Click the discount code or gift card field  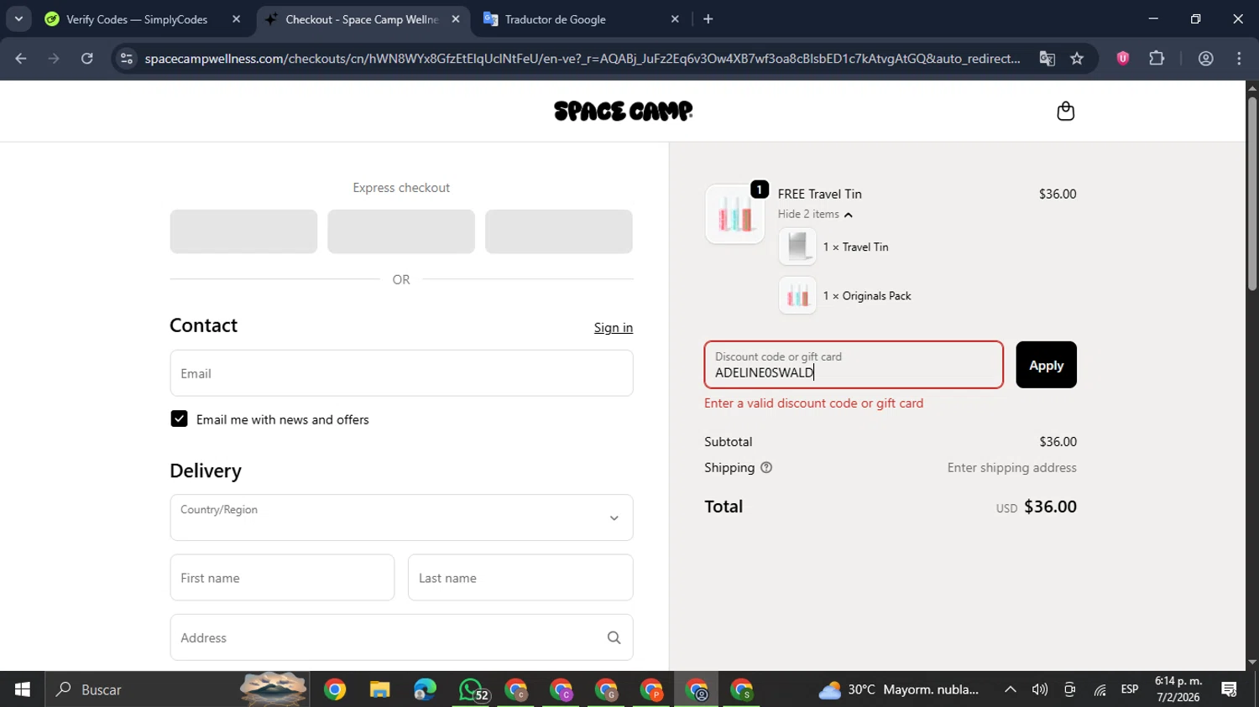(x=854, y=365)
